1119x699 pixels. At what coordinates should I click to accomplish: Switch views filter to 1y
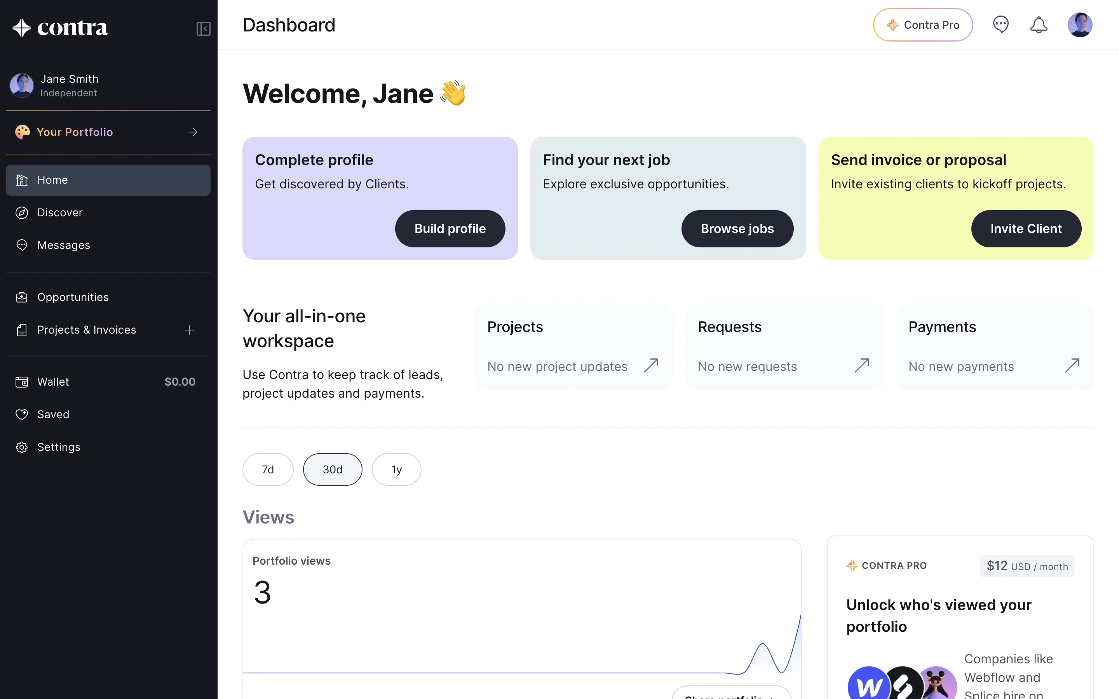pyautogui.click(x=396, y=469)
